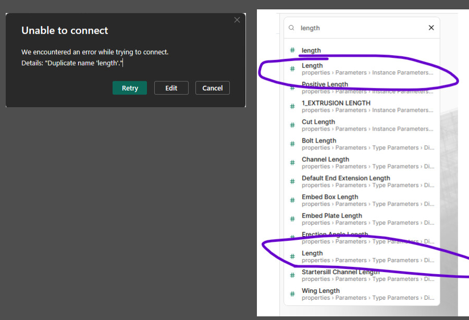The width and height of the screenshot is (469, 320).
Task: Click the hash icon next to Wing Length
Action: click(292, 294)
